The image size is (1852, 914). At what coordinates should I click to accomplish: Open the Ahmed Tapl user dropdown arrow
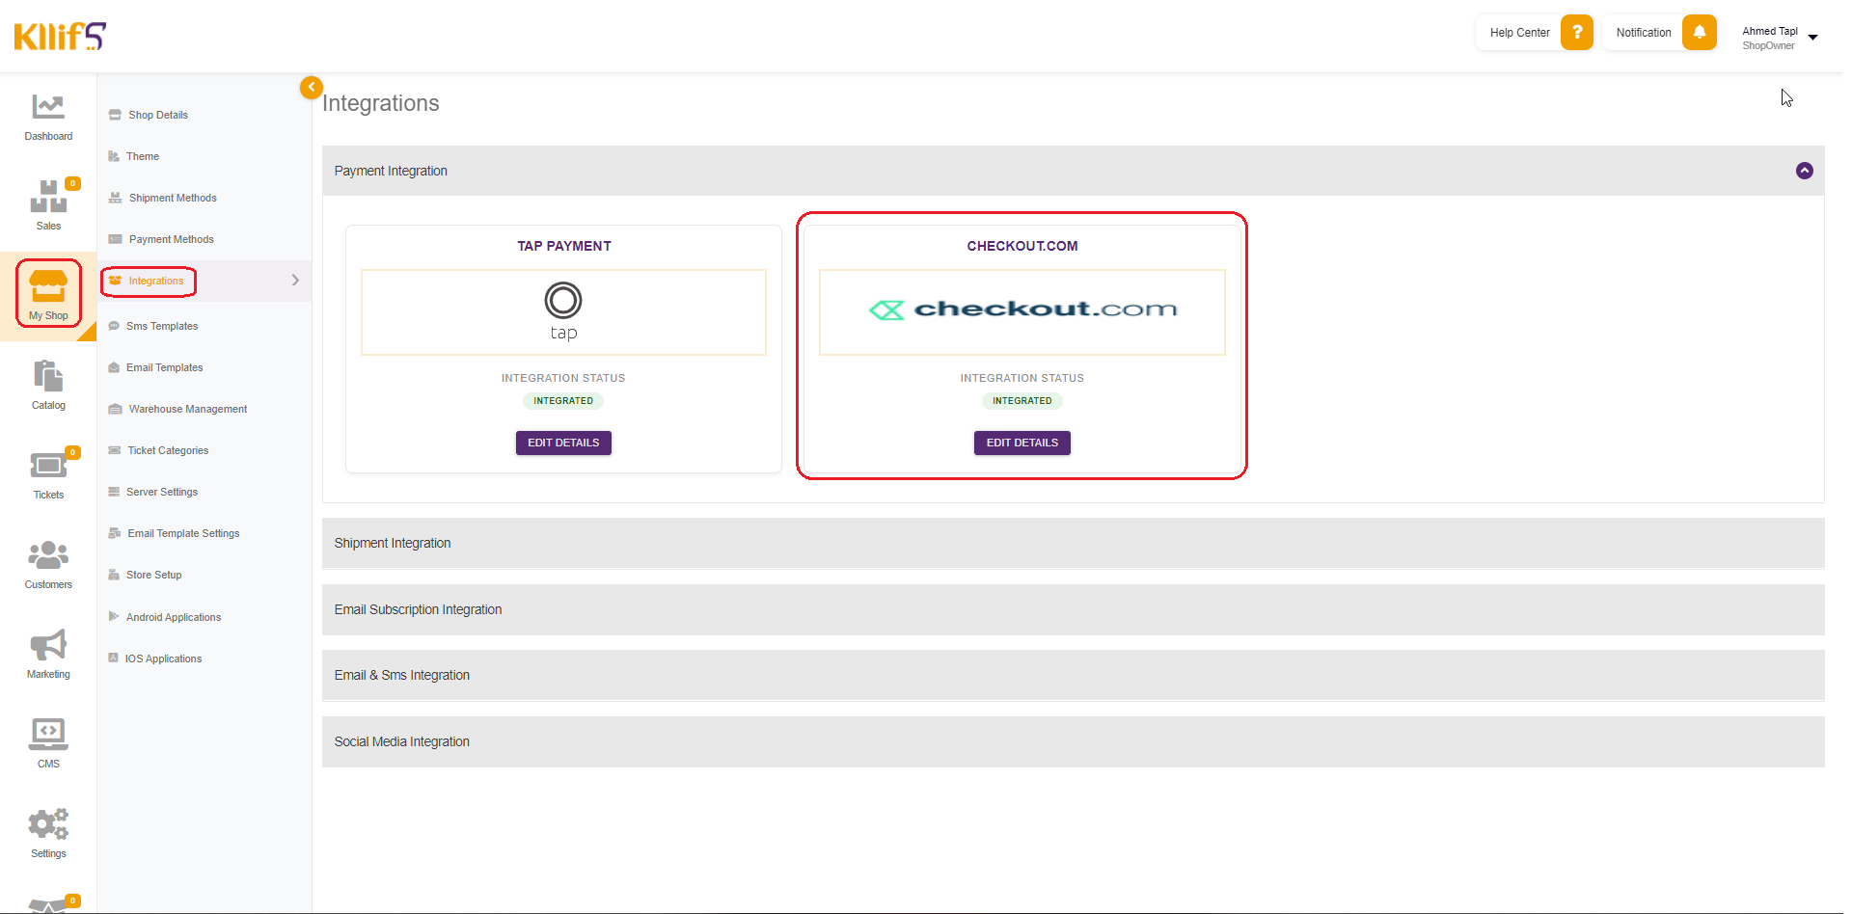pos(1812,38)
